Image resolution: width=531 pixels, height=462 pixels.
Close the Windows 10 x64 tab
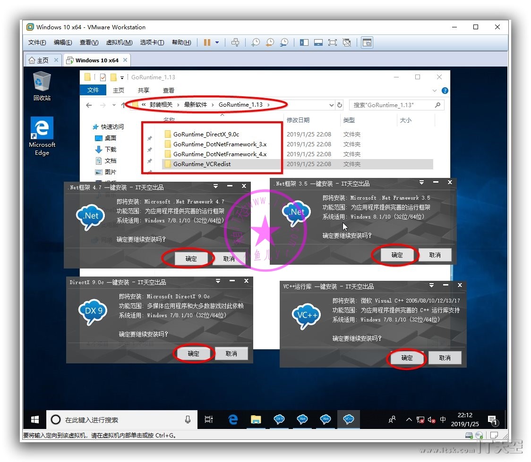pyautogui.click(x=125, y=60)
